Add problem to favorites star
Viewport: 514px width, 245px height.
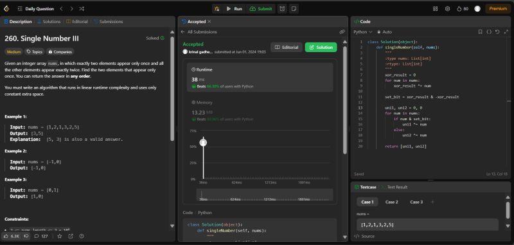click(59, 236)
